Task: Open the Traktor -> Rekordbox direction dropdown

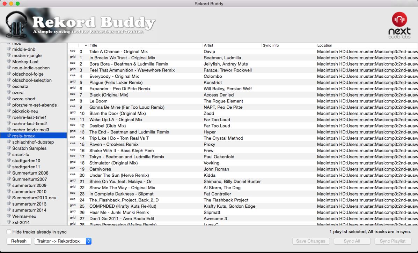Action: click(x=63, y=241)
